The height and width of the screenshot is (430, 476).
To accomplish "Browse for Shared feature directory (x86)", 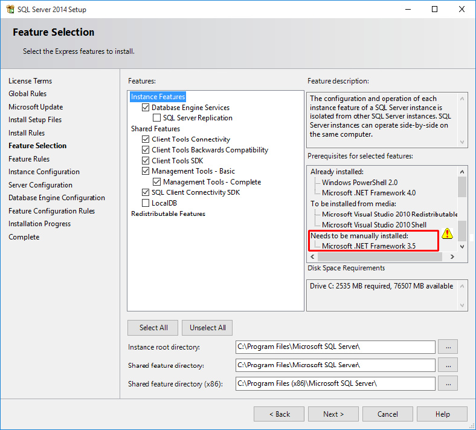I will point(448,384).
